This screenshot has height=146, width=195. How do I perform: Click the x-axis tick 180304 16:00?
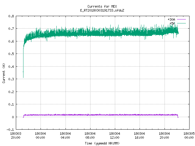[x=140, y=136]
